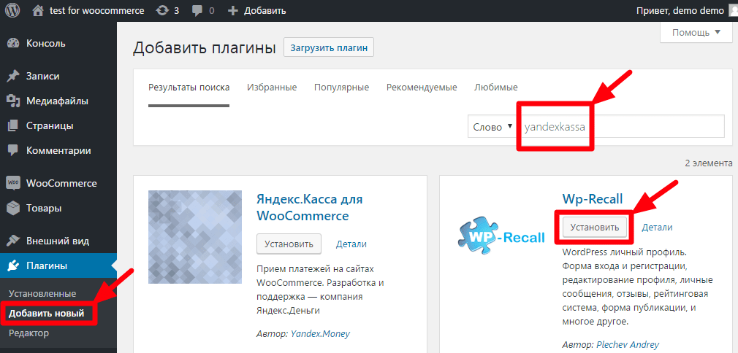Open the WordPress logo menu
738x353 pixels.
pyautogui.click(x=12, y=10)
